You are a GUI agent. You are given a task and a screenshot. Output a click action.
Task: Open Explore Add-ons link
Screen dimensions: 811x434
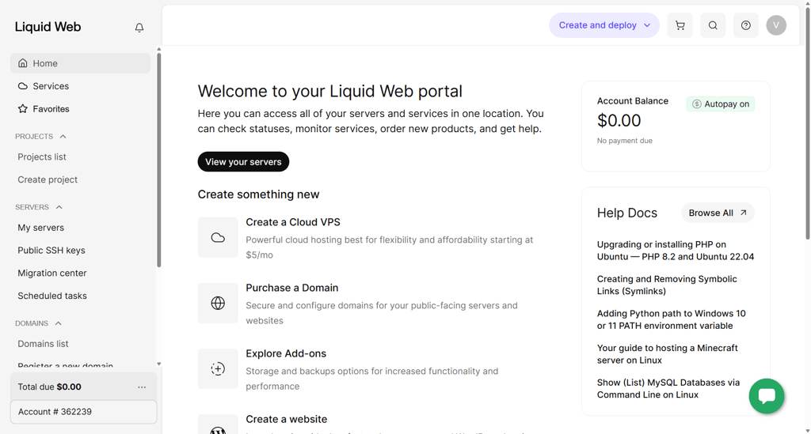coord(286,353)
